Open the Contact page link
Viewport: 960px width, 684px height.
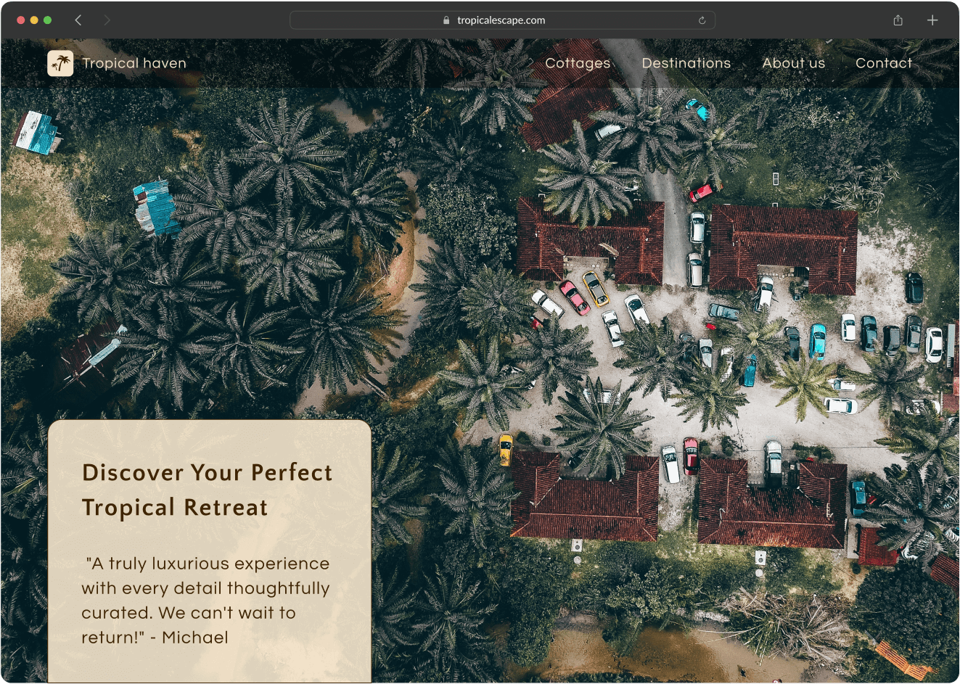pyautogui.click(x=883, y=63)
